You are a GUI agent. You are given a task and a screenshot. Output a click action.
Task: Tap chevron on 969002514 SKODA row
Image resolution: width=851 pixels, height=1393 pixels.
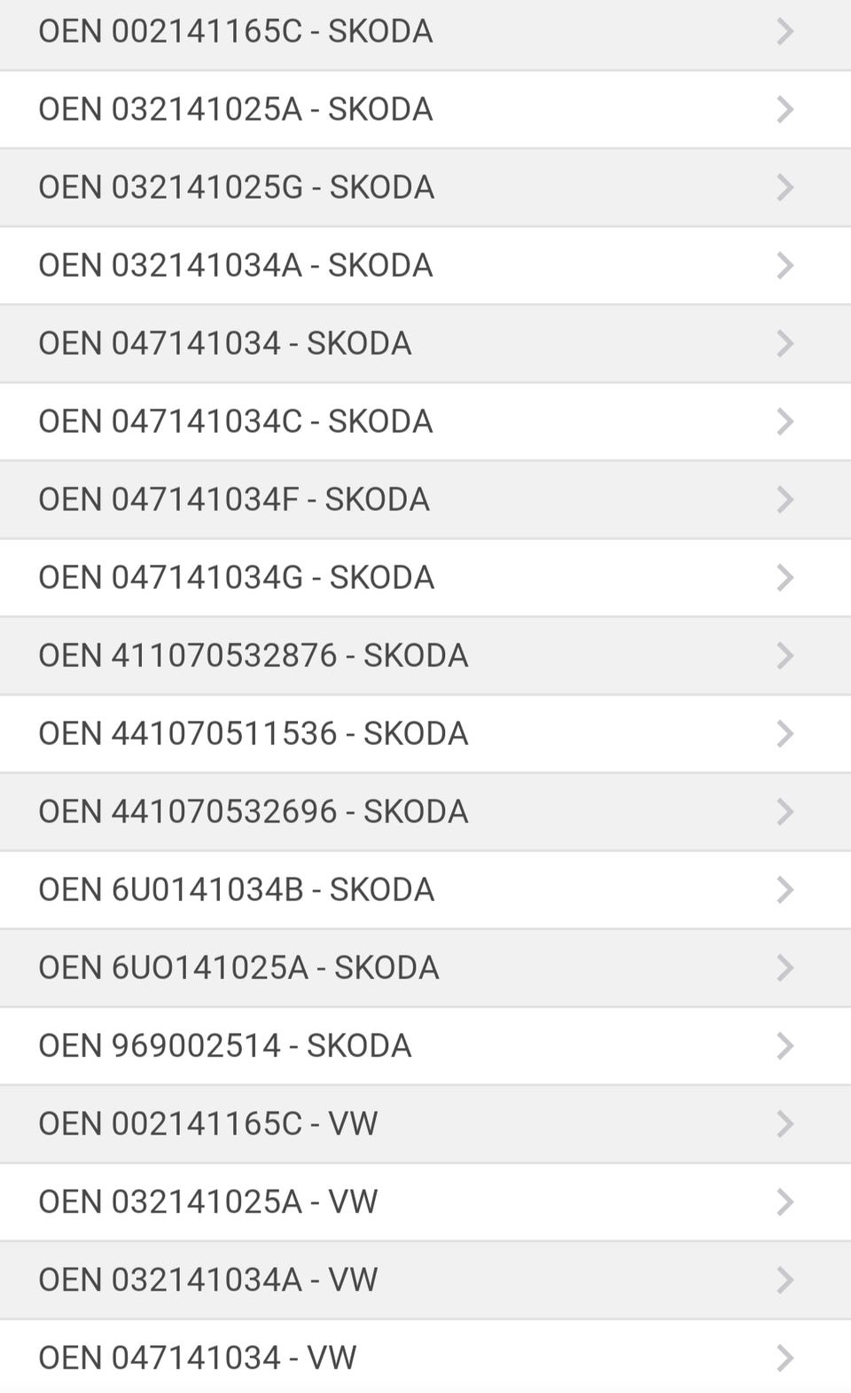pyautogui.click(x=785, y=1046)
